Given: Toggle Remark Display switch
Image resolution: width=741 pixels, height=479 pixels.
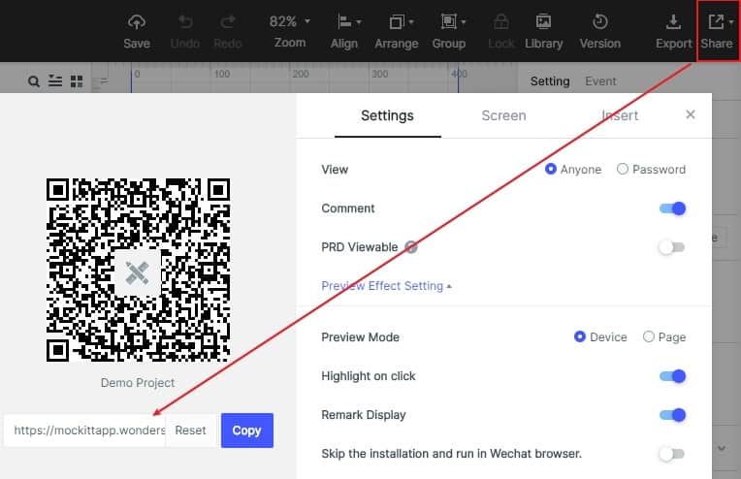Looking at the screenshot, I should tap(672, 415).
